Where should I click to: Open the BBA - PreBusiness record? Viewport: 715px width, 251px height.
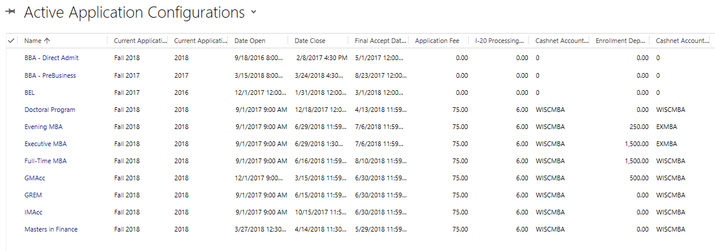50,75
